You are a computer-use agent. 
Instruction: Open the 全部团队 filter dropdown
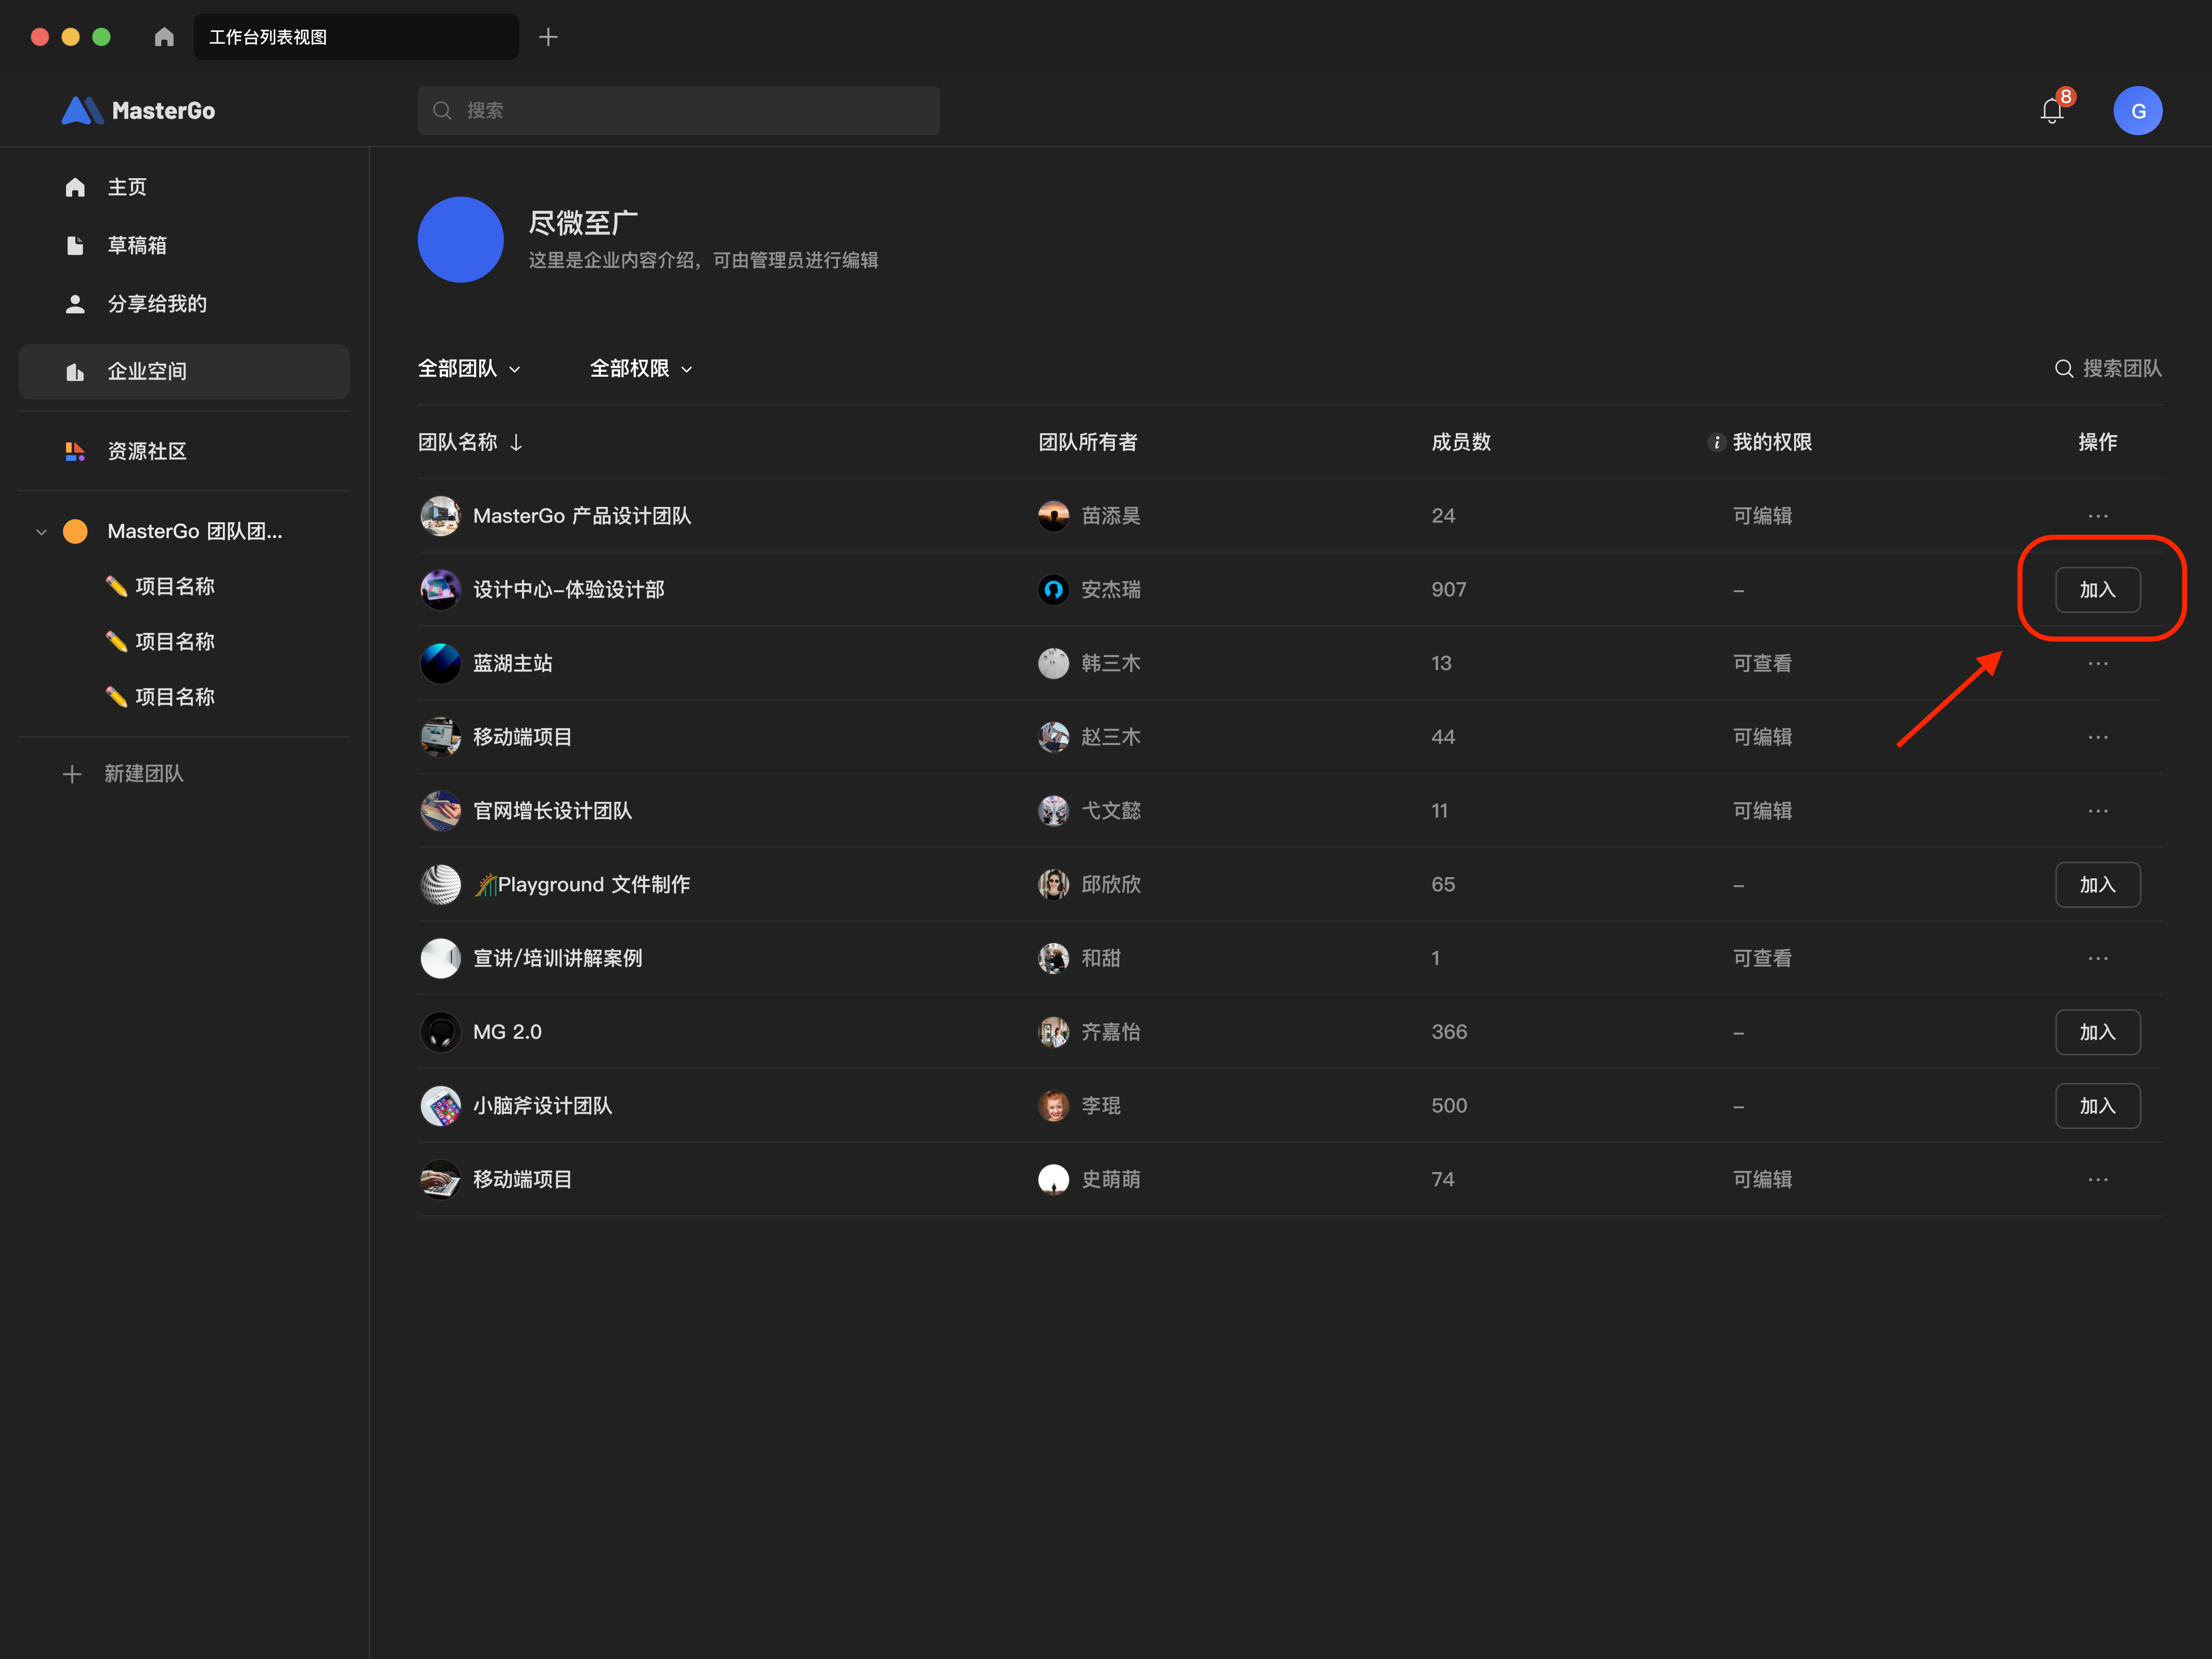click(470, 369)
